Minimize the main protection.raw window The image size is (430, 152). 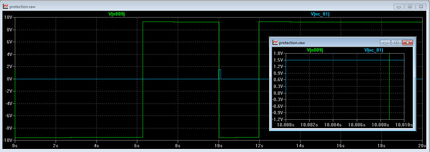pos(399,6)
